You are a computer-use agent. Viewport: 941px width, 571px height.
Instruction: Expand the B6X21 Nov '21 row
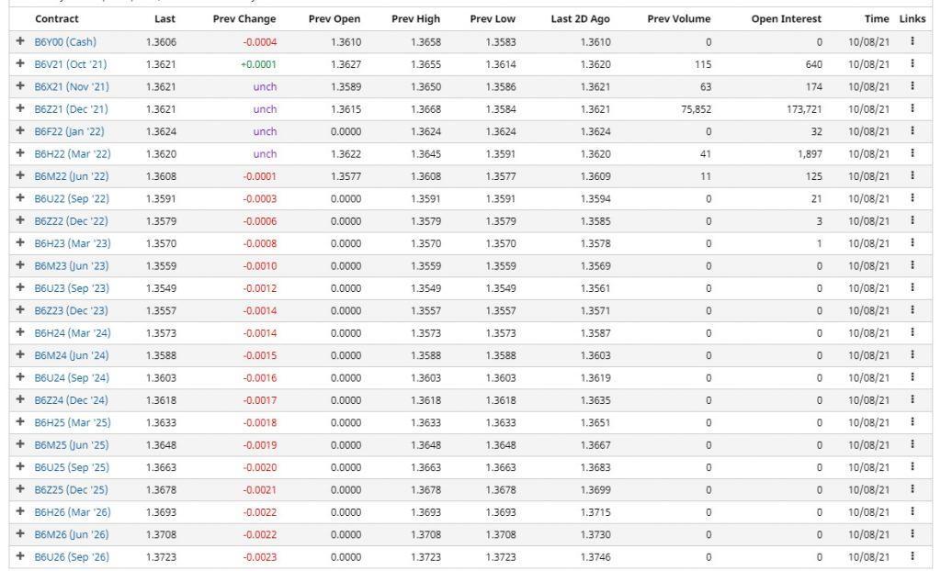pyautogui.click(x=20, y=85)
